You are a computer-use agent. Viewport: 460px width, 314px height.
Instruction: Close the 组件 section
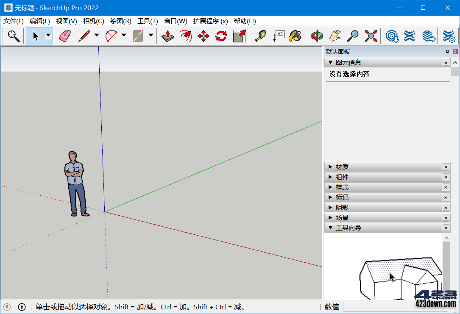coord(446,177)
